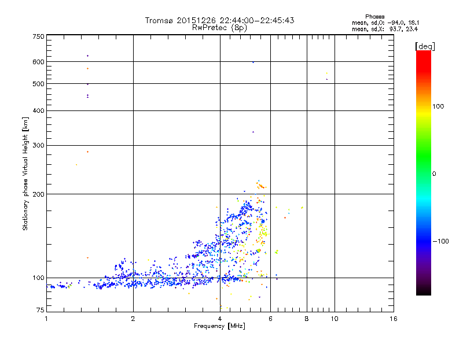Click the x-axis tick label '1'
The image size is (463, 347).
coord(46,319)
